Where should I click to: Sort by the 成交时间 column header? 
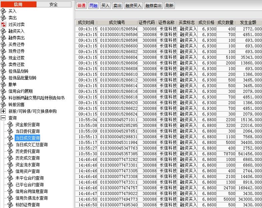[x=86, y=22]
